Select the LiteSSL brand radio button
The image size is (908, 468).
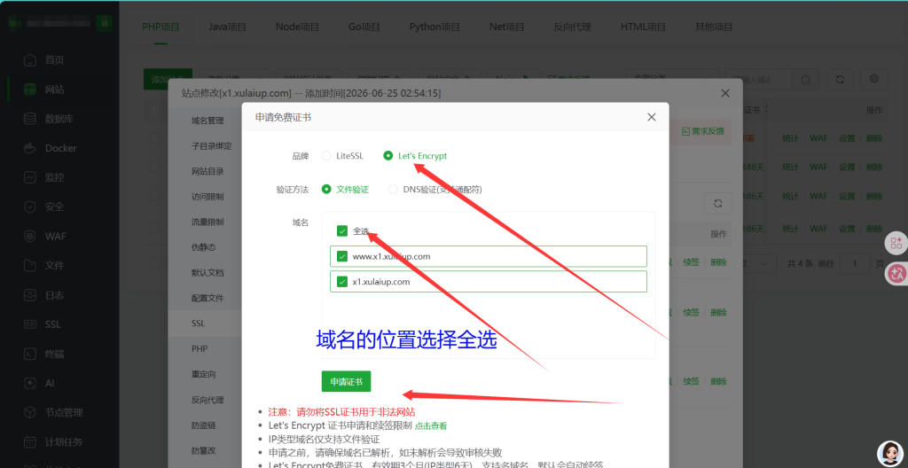[326, 156]
